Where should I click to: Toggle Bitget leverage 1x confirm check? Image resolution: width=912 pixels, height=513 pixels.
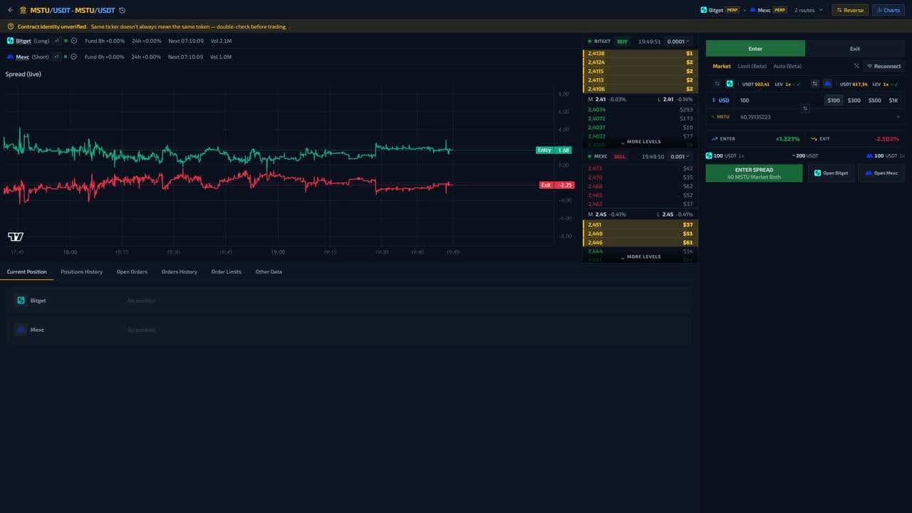click(798, 84)
